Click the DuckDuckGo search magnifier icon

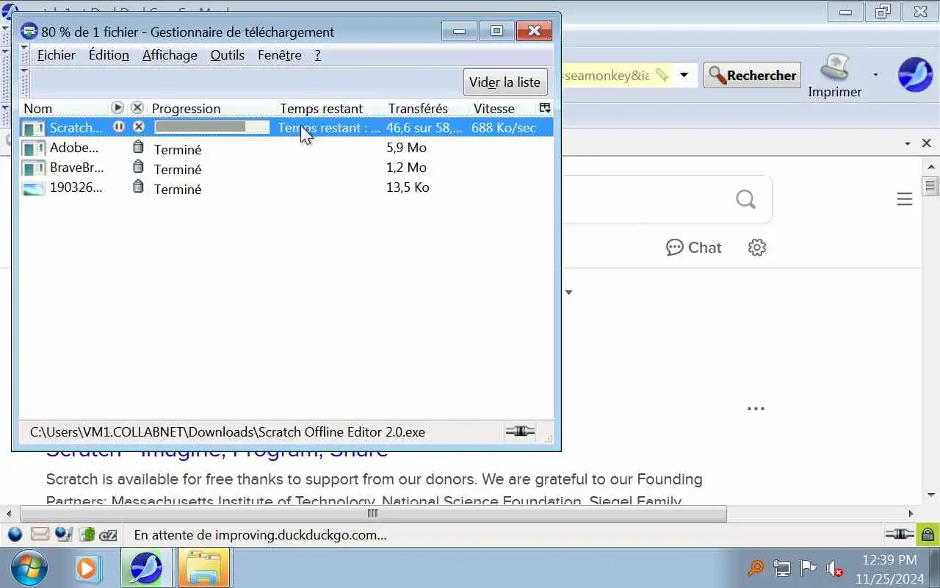(745, 199)
